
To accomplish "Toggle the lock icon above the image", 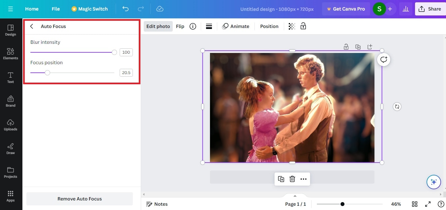I will coord(346,47).
